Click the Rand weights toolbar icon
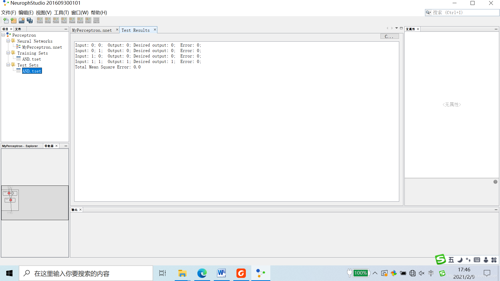Viewport: 500px width, 281px height. (80, 20)
